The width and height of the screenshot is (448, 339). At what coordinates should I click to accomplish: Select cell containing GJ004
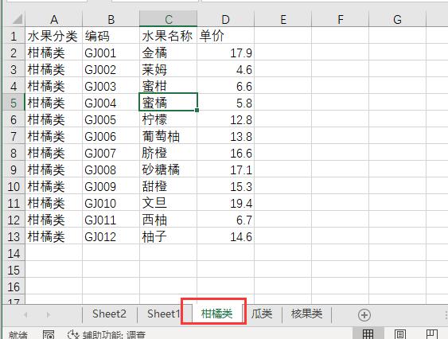pyautogui.click(x=111, y=103)
